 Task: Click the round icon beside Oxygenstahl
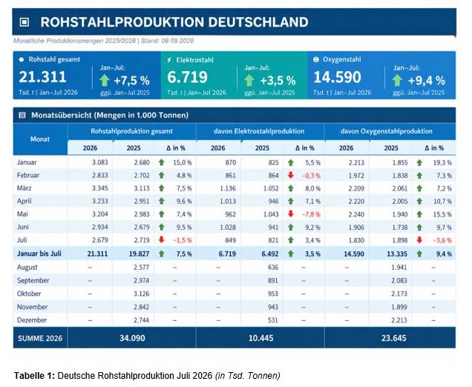(x=315, y=59)
